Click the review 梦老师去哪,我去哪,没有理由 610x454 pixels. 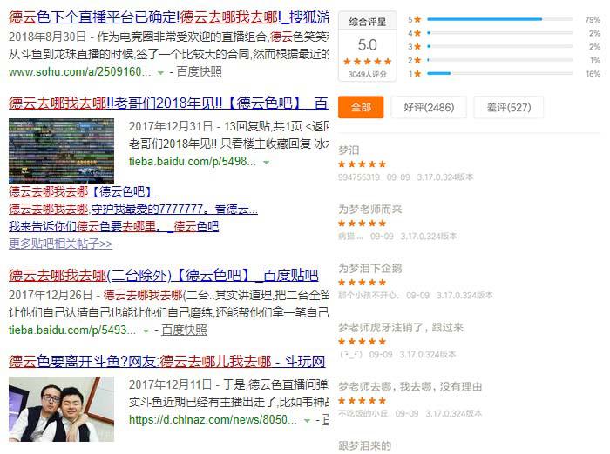tap(410, 386)
